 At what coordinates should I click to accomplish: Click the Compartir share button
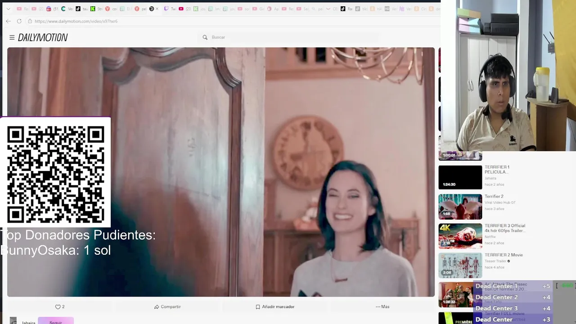click(167, 307)
